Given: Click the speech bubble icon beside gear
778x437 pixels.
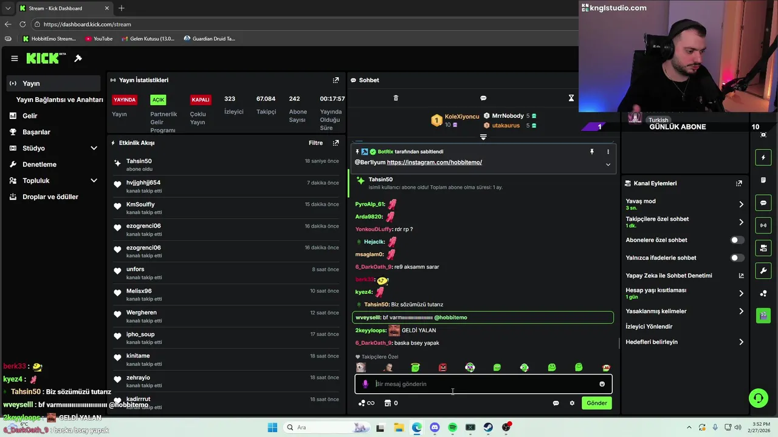Looking at the screenshot, I should (556, 403).
